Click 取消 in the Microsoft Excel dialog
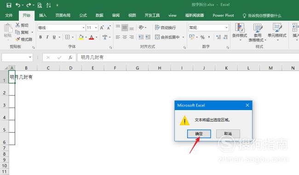This screenshot has width=299, height=175. 228,134
